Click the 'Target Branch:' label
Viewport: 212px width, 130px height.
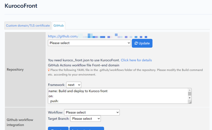click(x=59, y=119)
